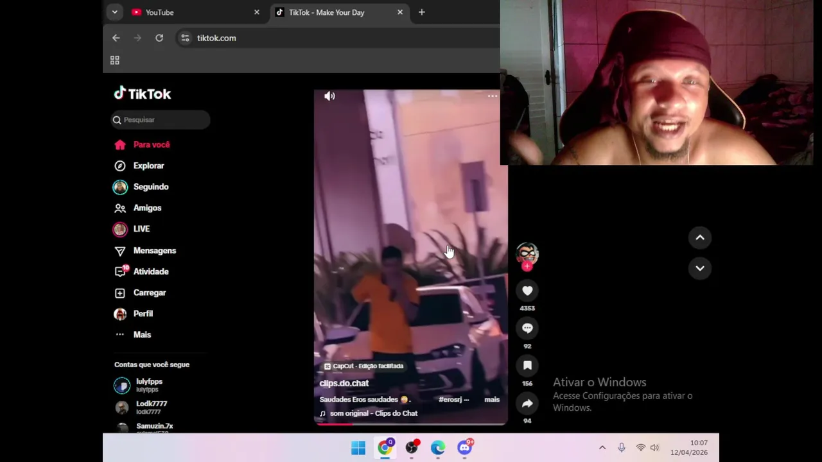Open the video comments bubble

click(x=527, y=328)
